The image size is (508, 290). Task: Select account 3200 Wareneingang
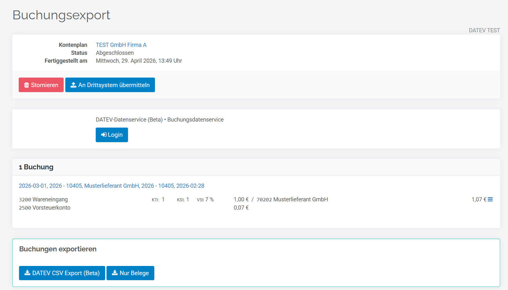coord(43,199)
